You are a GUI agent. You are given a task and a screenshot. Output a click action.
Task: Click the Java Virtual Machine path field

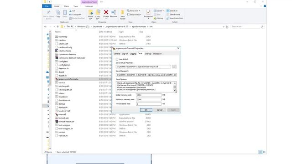point(143,67)
